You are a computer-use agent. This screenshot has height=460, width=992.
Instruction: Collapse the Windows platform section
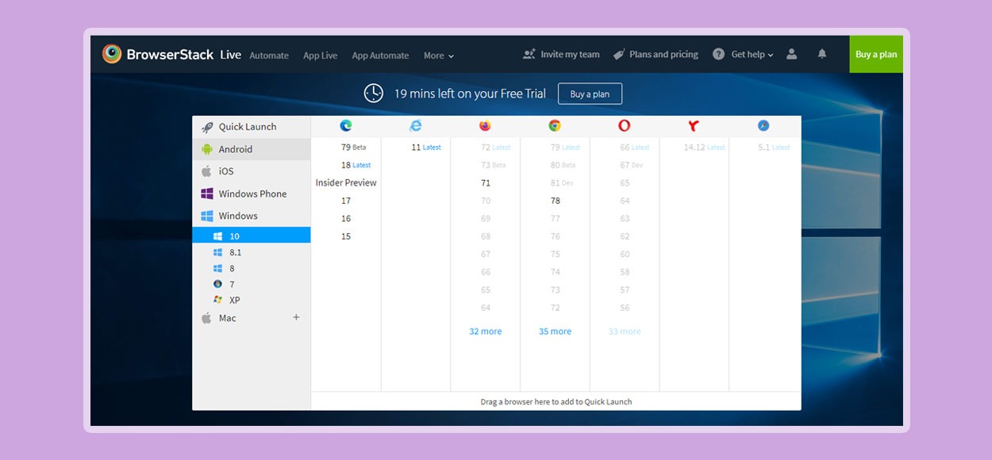point(252,216)
